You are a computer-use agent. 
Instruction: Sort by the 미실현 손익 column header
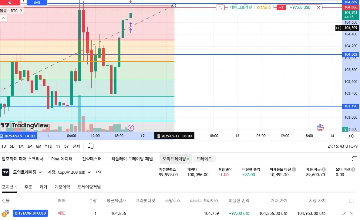(x=239, y=201)
